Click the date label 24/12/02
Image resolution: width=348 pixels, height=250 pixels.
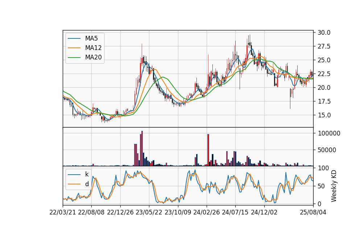(x=264, y=212)
